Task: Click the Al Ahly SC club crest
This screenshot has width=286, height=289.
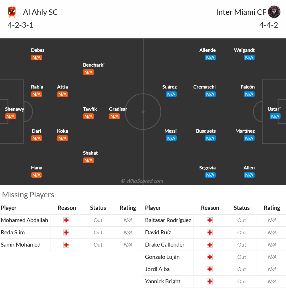Action: click(12, 12)
